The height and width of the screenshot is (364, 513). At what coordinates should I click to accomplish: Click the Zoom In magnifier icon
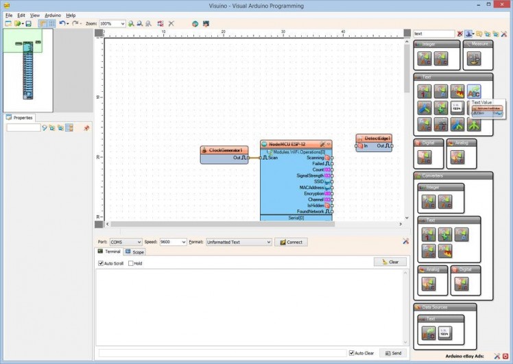[x=131, y=23]
